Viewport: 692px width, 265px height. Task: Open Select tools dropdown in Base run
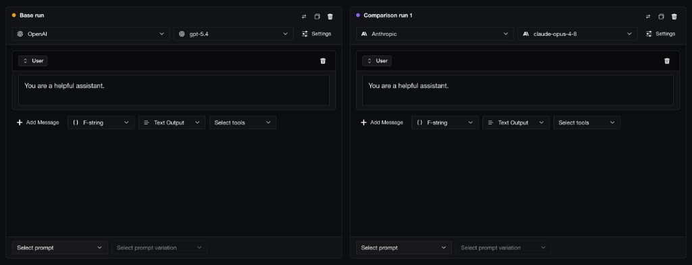[x=243, y=122]
